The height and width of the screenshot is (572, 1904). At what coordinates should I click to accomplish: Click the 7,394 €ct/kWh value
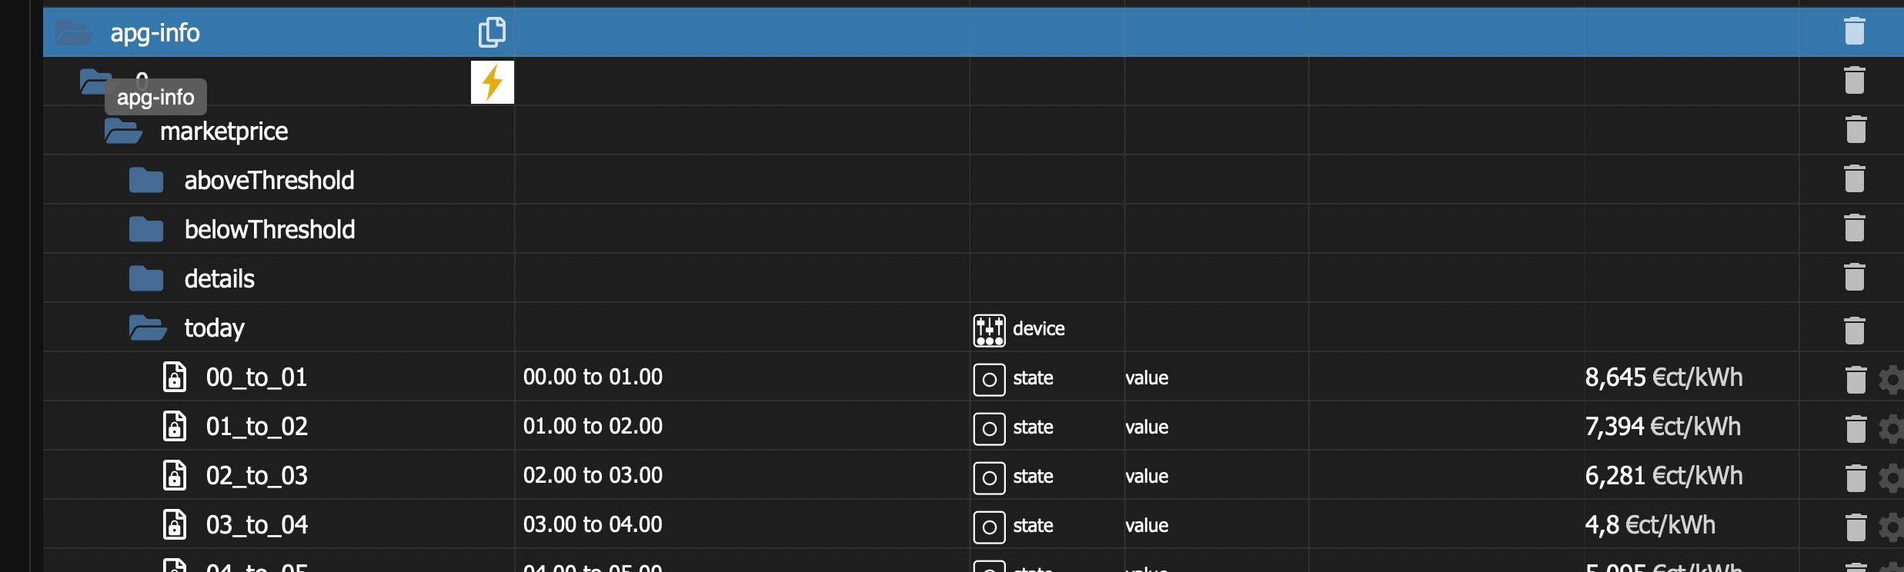coord(1662,427)
